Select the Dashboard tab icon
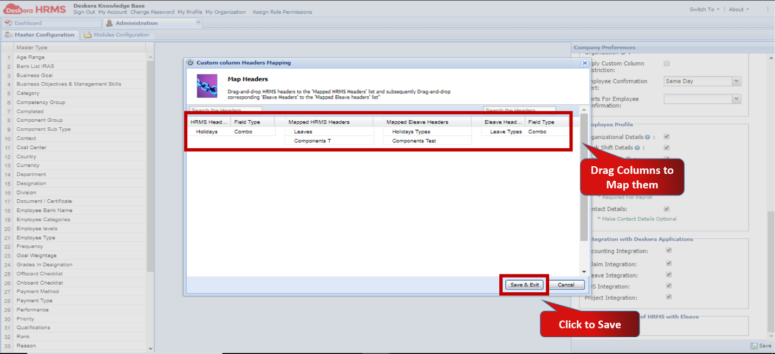 tap(9, 23)
